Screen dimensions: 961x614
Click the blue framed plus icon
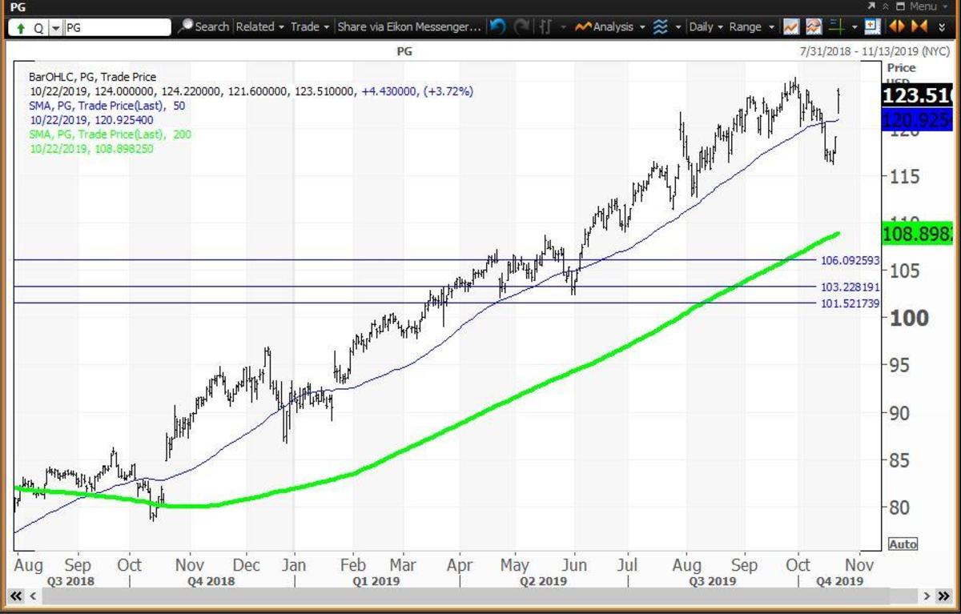[x=873, y=26]
